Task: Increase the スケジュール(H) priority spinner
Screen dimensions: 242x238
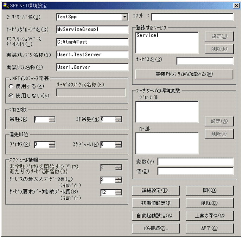Action: 119,143
